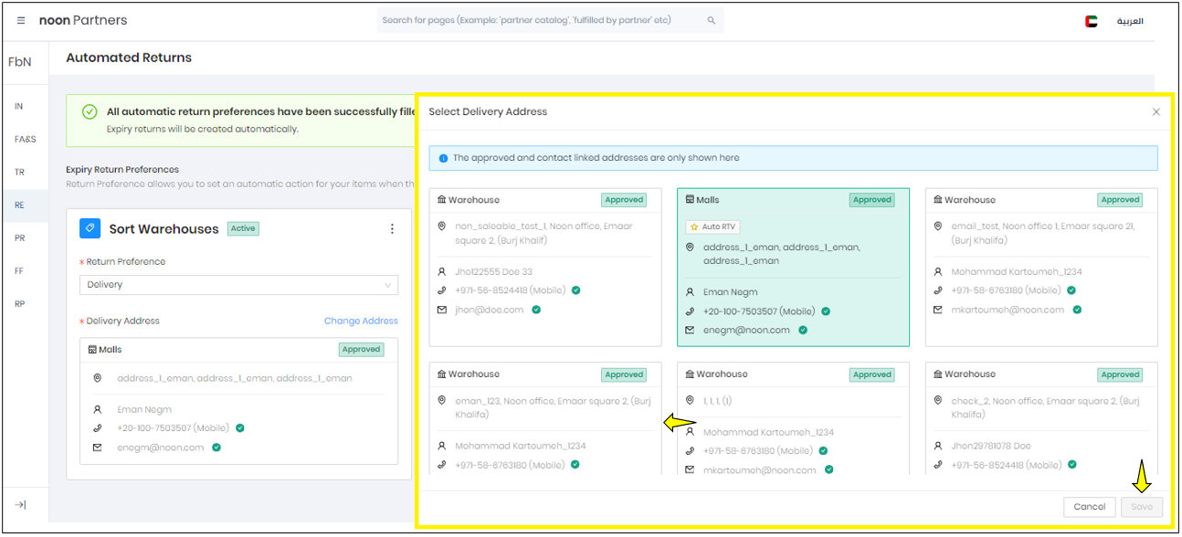This screenshot has width=1182, height=537.
Task: Click Eman Negm name in Delivery Address card
Action: 144,410
